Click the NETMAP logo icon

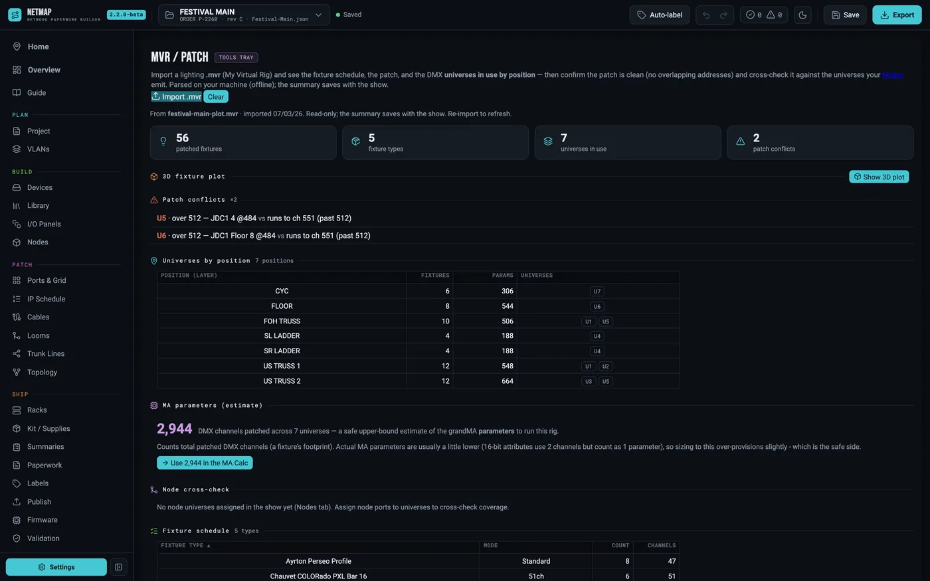[15, 15]
